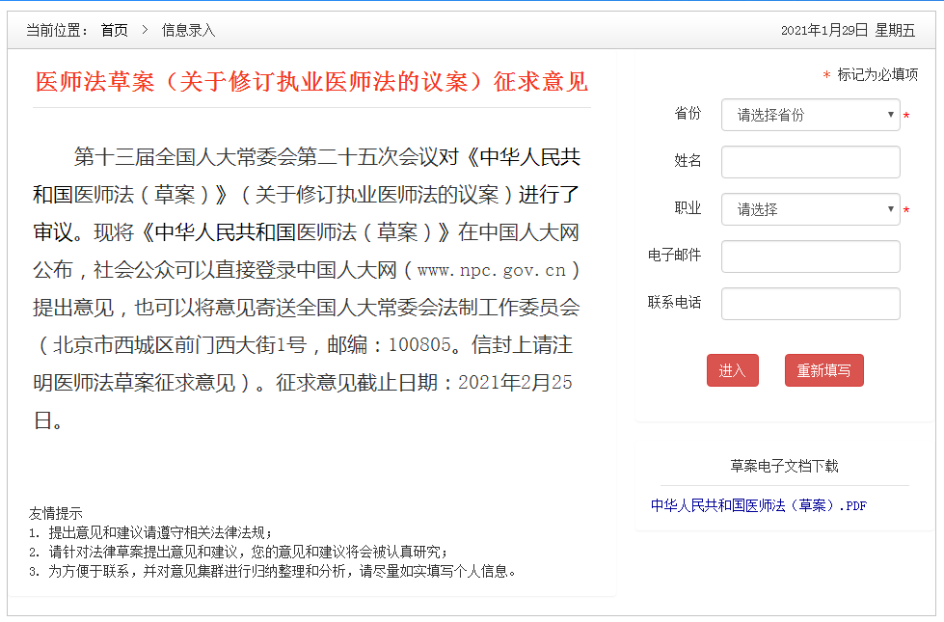Click the 重新填写 reset button

click(x=823, y=369)
